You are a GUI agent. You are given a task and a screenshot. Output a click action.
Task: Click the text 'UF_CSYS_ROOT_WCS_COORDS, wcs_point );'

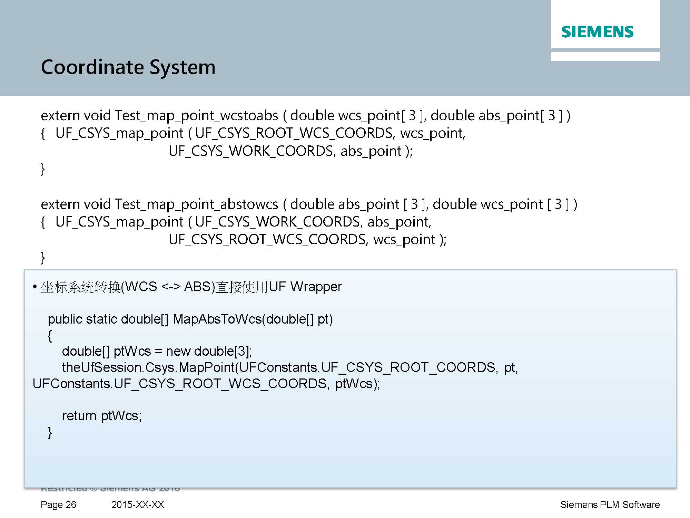click(x=307, y=240)
